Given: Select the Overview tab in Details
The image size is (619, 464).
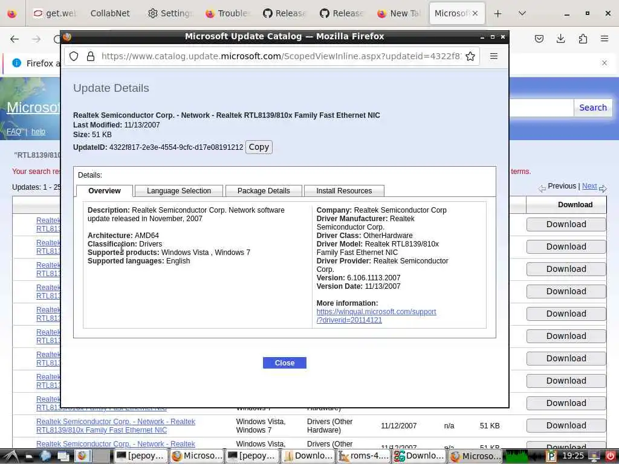Looking at the screenshot, I should [105, 190].
